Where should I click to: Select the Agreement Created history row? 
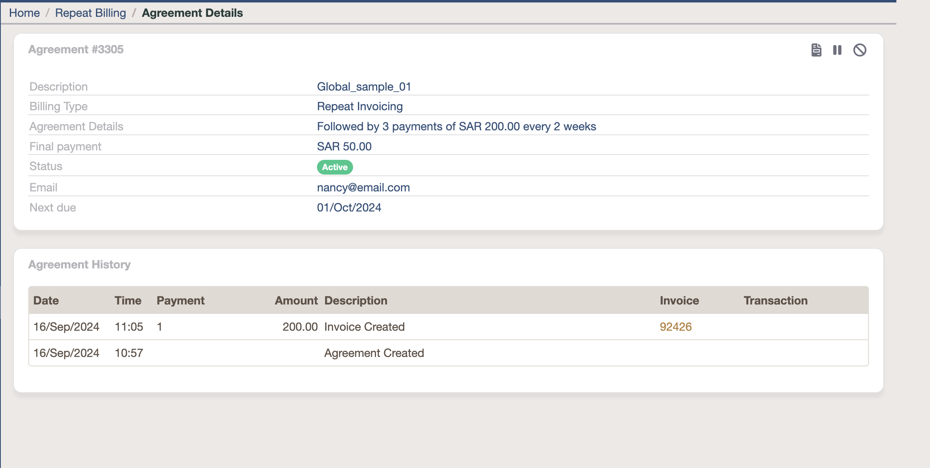(374, 353)
